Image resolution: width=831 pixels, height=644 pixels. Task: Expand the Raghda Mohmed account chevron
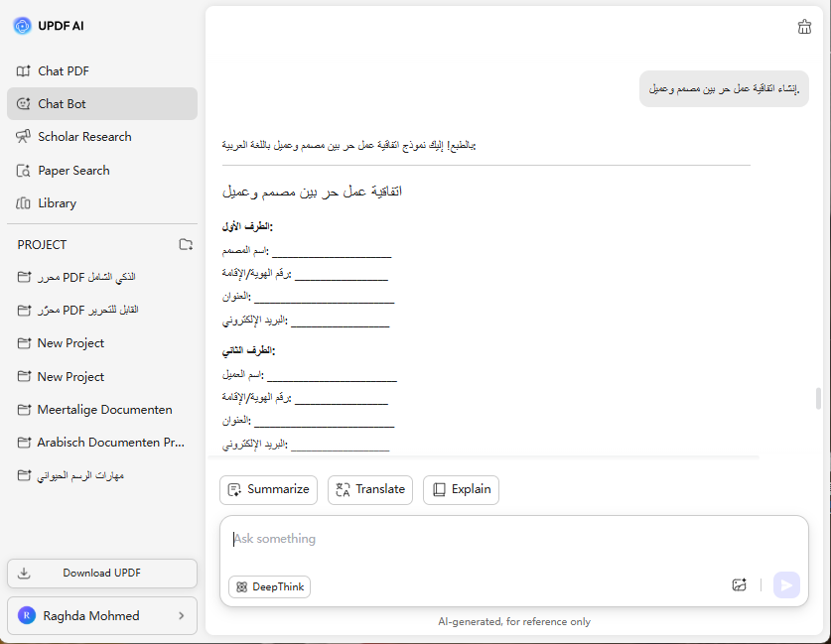point(181,616)
